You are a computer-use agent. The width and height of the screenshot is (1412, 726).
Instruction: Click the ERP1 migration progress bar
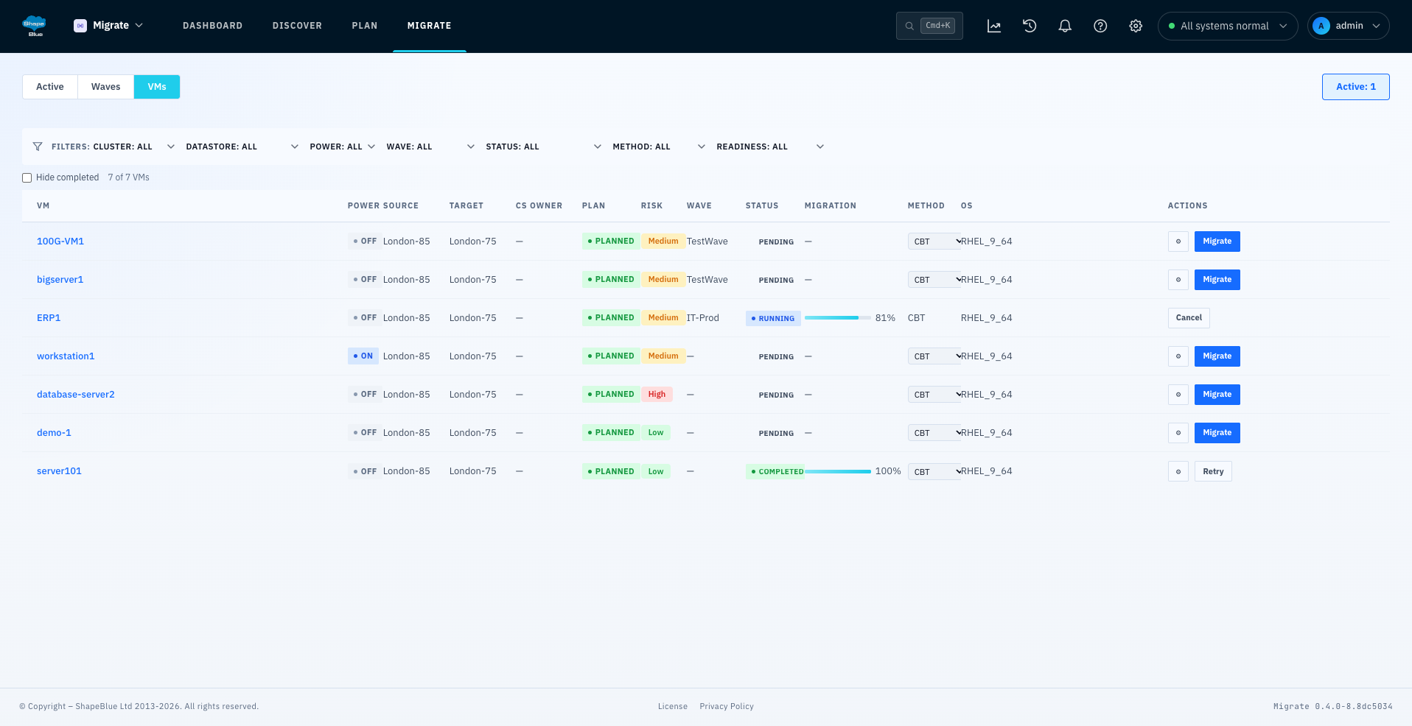[837, 318]
